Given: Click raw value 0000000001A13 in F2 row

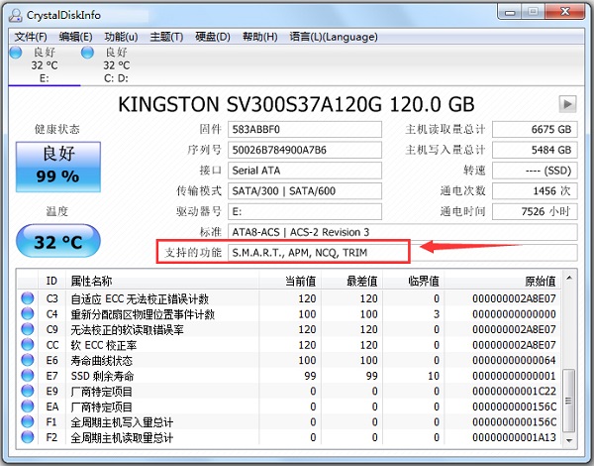Looking at the screenshot, I should tap(514, 437).
